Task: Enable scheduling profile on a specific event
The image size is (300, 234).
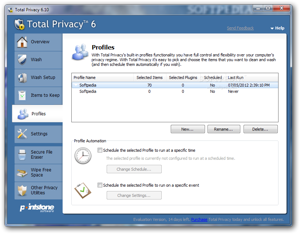Action: (x=100, y=185)
